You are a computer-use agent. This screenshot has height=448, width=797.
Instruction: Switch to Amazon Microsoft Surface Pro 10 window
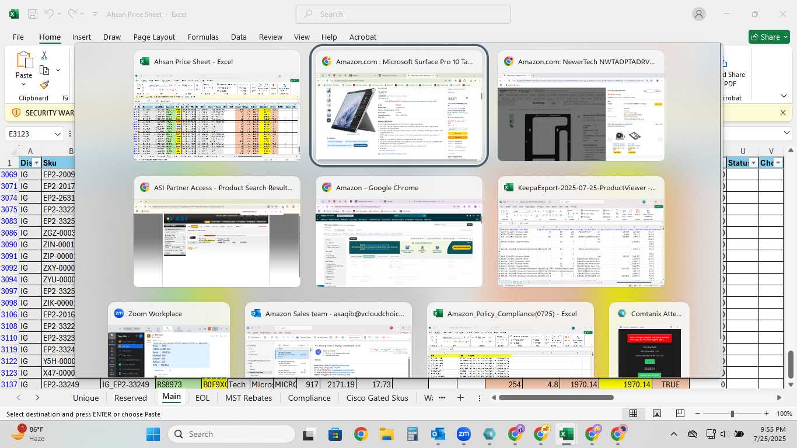[x=399, y=106]
